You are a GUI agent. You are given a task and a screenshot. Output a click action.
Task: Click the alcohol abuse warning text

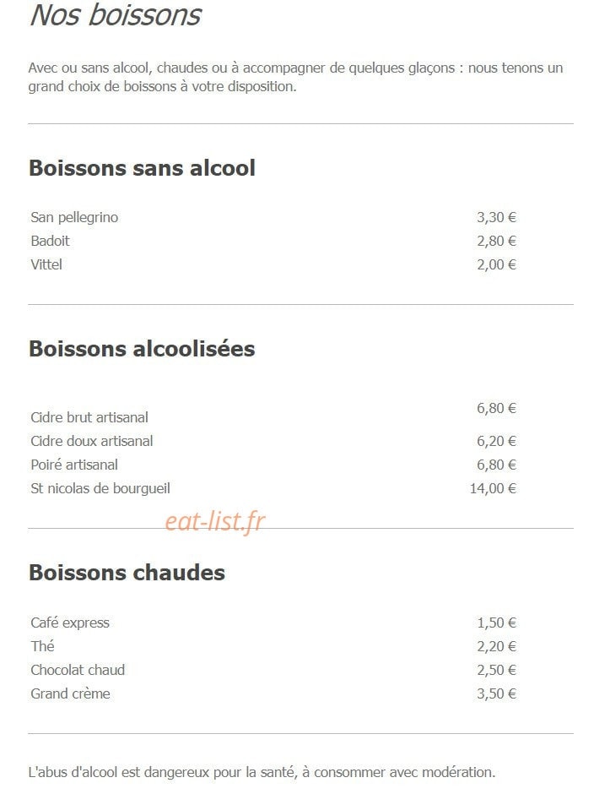tap(262, 773)
